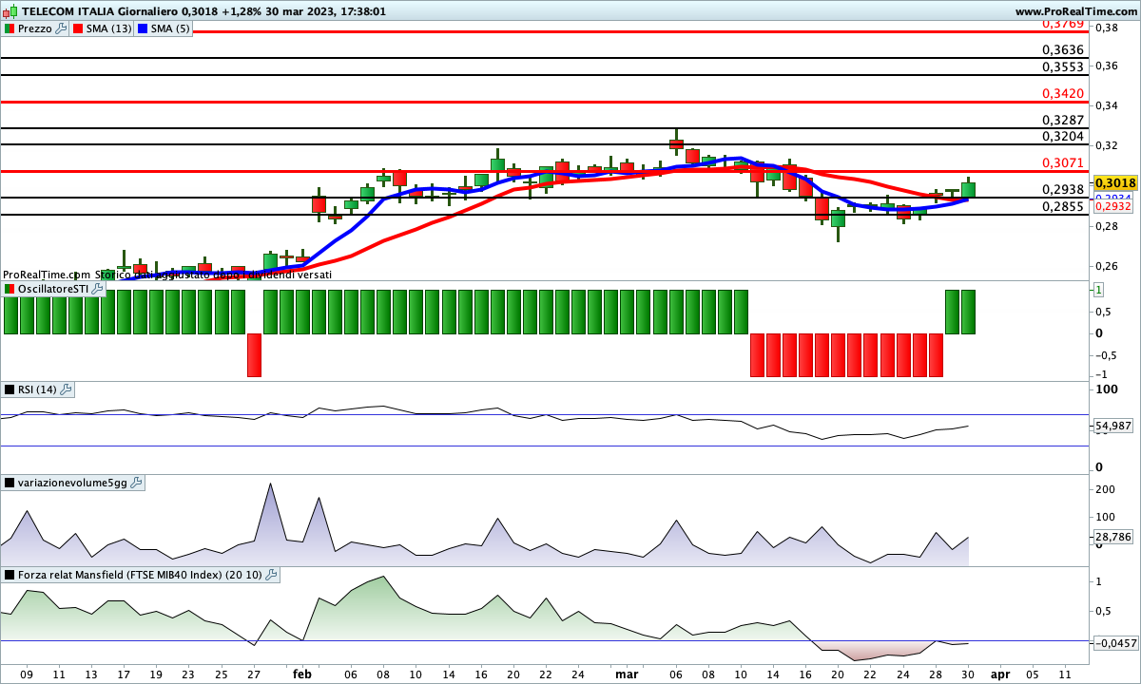Select the green-red Prezzo color swatch

pos(10,28)
